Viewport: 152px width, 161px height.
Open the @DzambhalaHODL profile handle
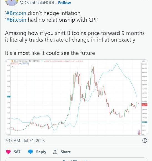(x=37, y=3)
